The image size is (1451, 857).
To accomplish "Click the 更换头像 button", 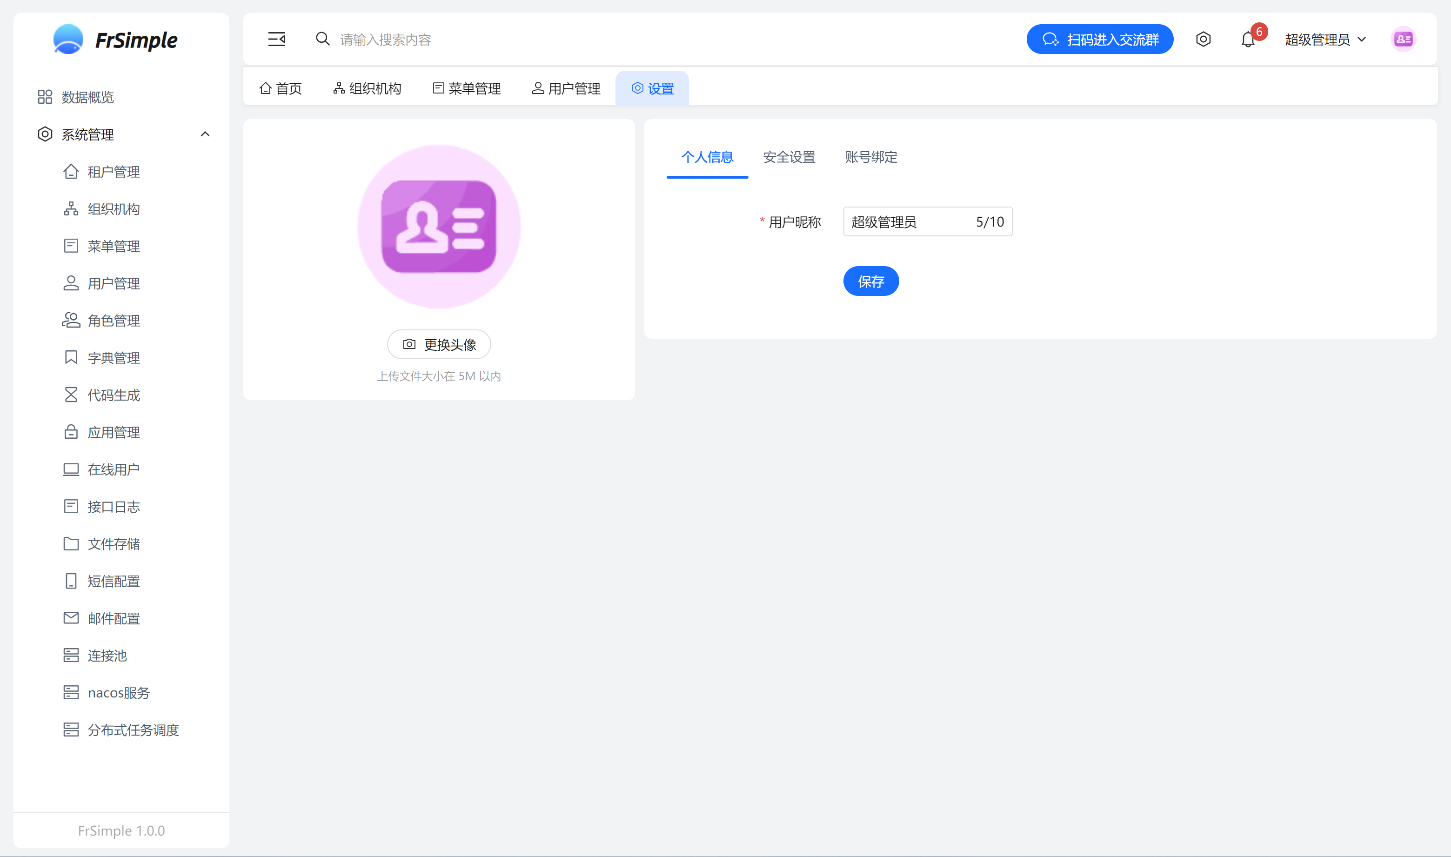I will [439, 345].
